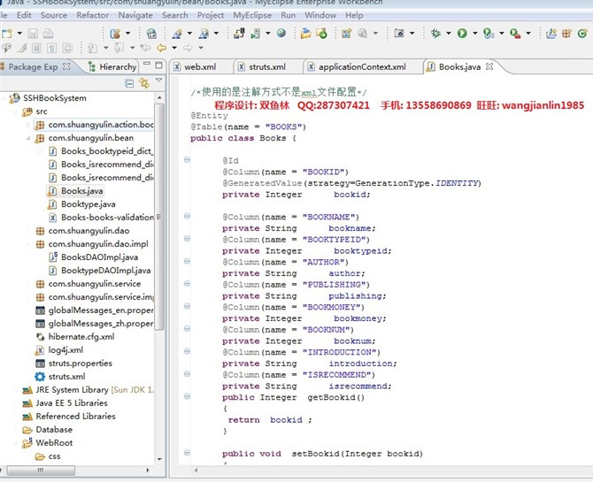The image size is (593, 482).
Task: Click the Next Annotation icon
Action: (92, 48)
